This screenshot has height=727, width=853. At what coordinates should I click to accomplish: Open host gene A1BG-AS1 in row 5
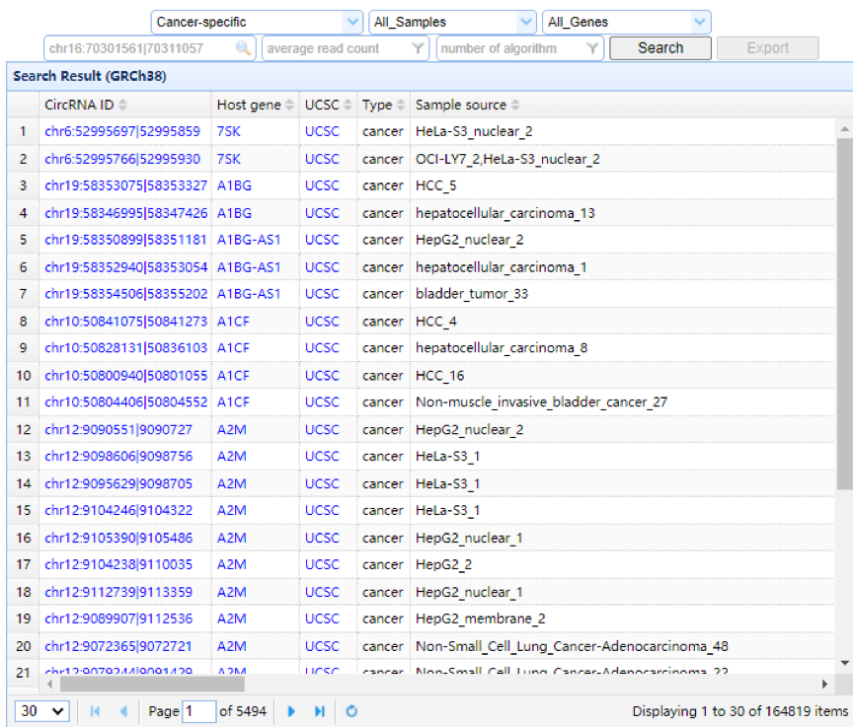(x=249, y=240)
